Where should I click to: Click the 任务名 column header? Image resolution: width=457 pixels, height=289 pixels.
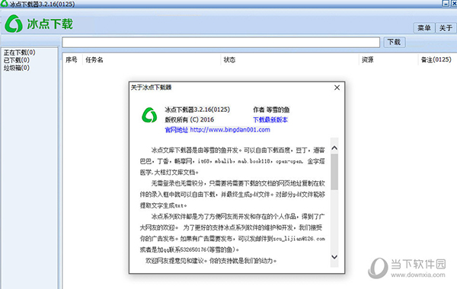pyautogui.click(x=94, y=59)
